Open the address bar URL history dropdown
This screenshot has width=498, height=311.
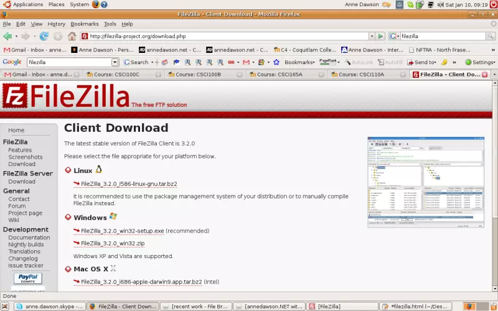point(372,36)
